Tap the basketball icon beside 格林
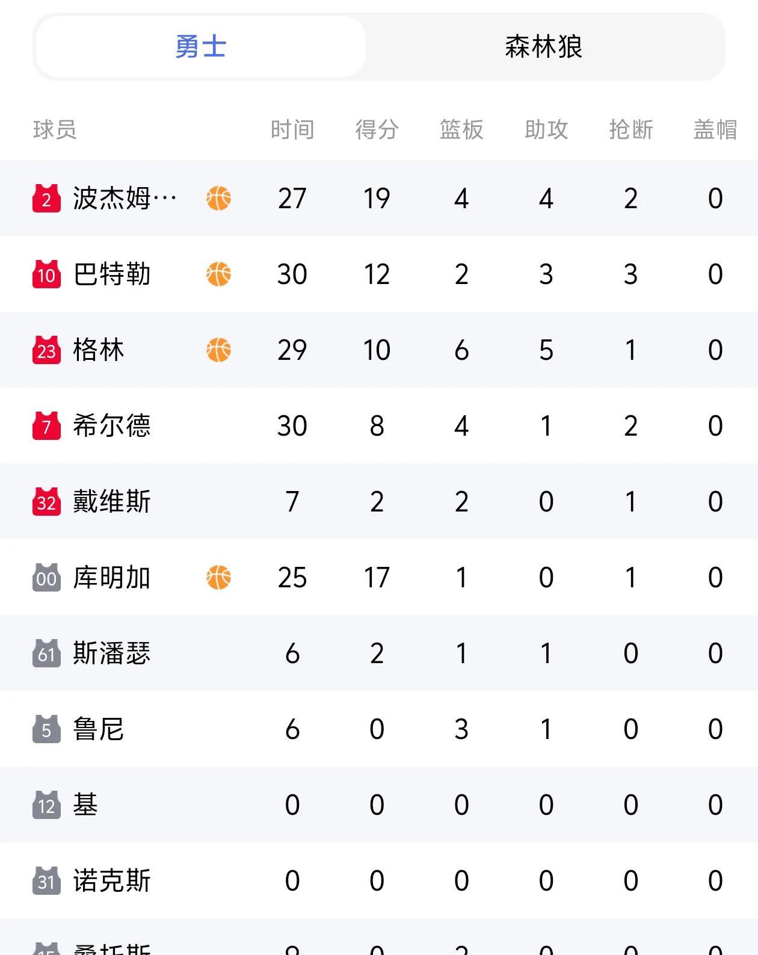Viewport: 758px width, 955px height. click(218, 350)
